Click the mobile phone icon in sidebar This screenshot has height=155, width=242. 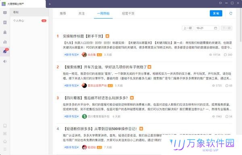pyautogui.click(x=5, y=126)
